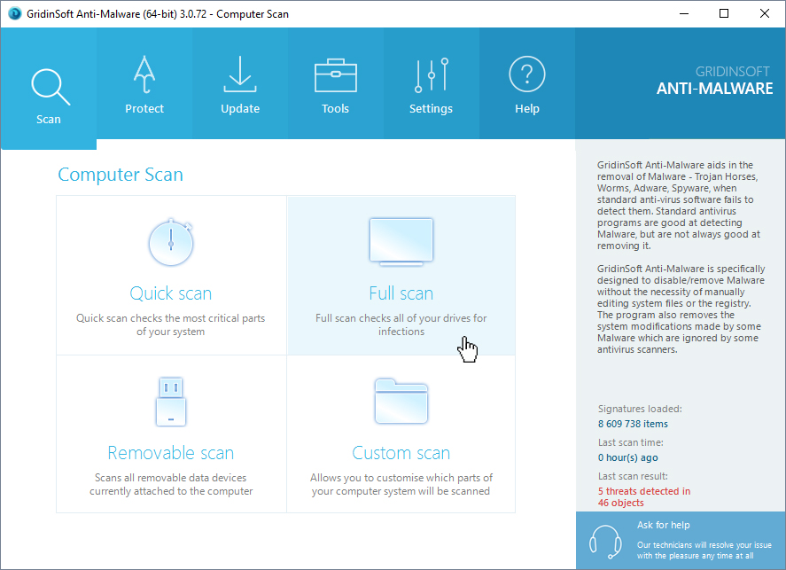Start the Quick scan title link
This screenshot has height=570, width=786.
pos(171,293)
